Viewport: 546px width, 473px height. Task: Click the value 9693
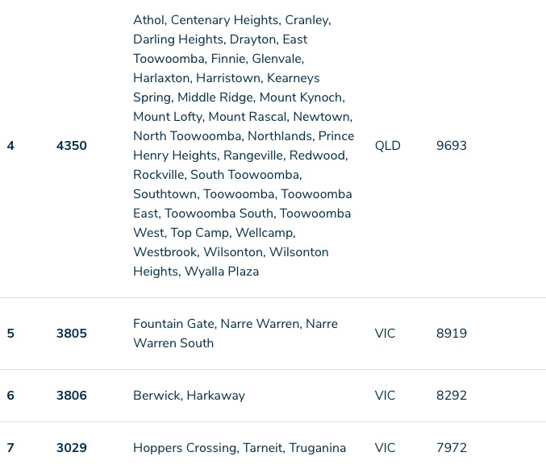coord(452,145)
